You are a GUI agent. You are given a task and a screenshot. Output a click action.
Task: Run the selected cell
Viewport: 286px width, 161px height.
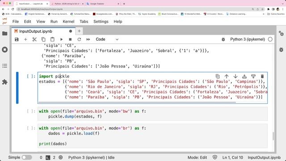pyautogui.click(x=62, y=39)
